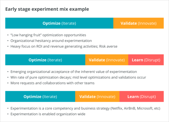Click the "Emerging organizational acceptance" bullet
The image size is (169, 122).
(x=73, y=72)
